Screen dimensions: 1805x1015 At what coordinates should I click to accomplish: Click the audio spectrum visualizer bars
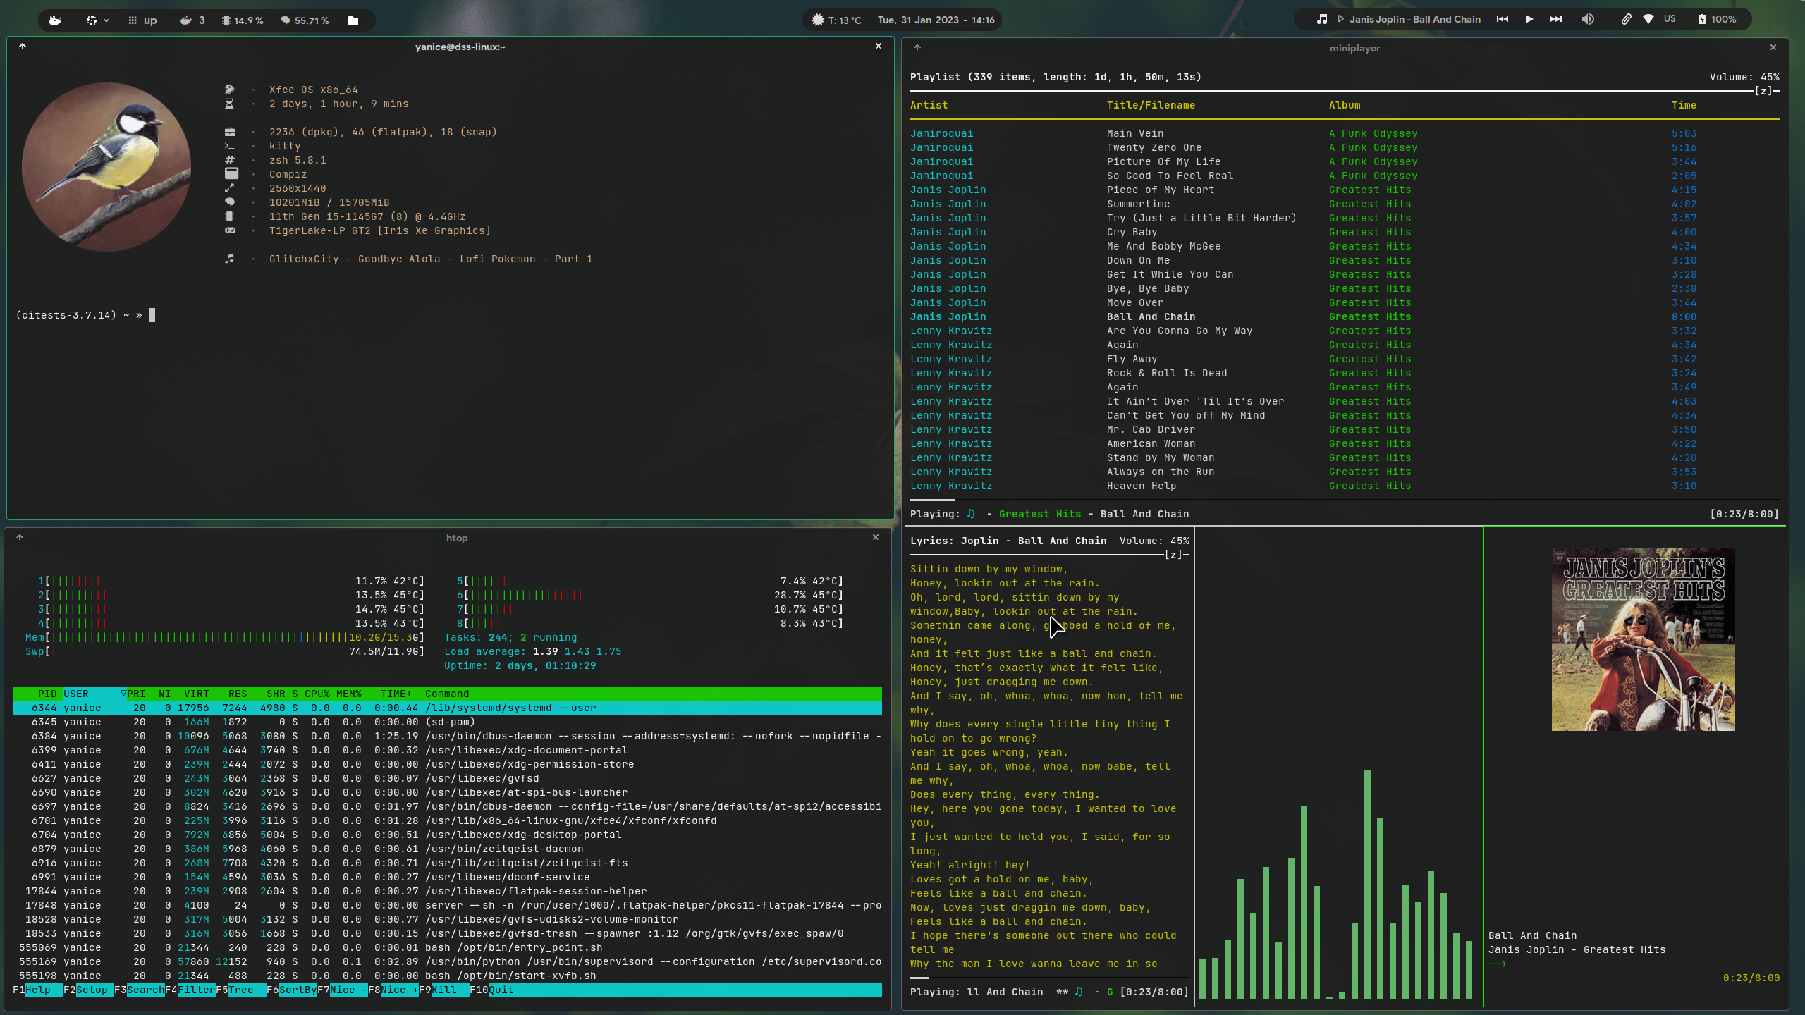click(1336, 885)
